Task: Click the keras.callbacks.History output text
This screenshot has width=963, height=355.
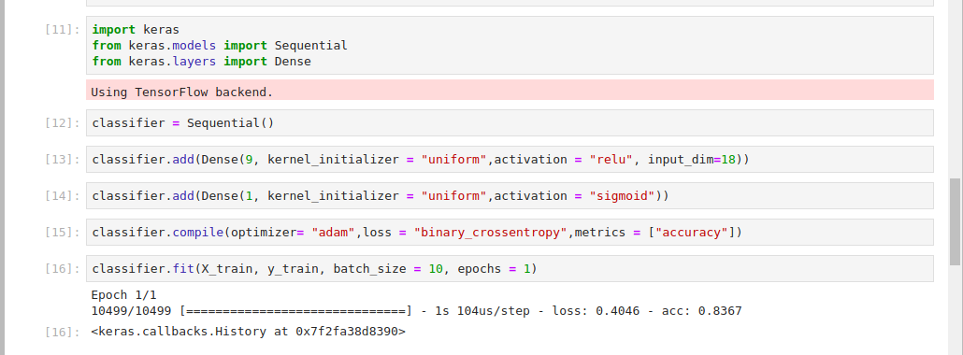Action: tap(248, 332)
